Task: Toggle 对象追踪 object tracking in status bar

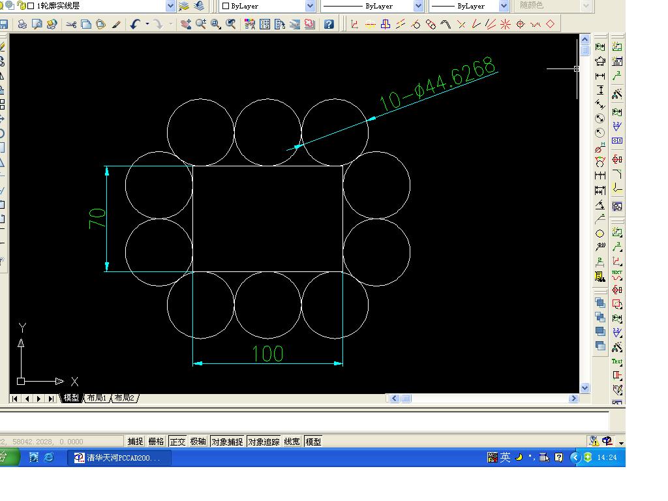Action: tap(264, 442)
